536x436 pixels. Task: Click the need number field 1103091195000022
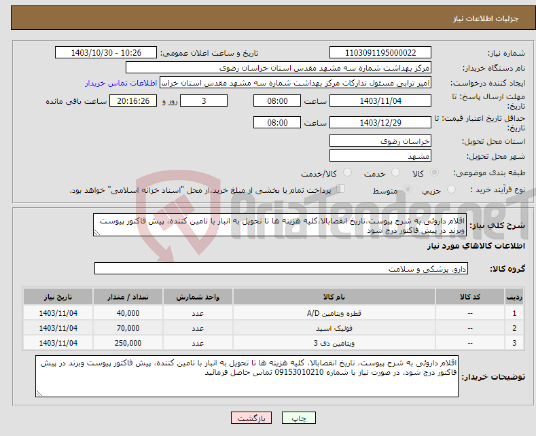pos(380,52)
